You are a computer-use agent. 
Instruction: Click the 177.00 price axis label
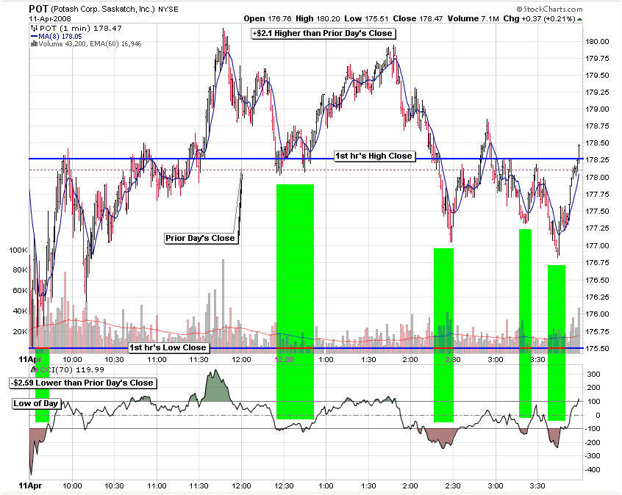[598, 246]
